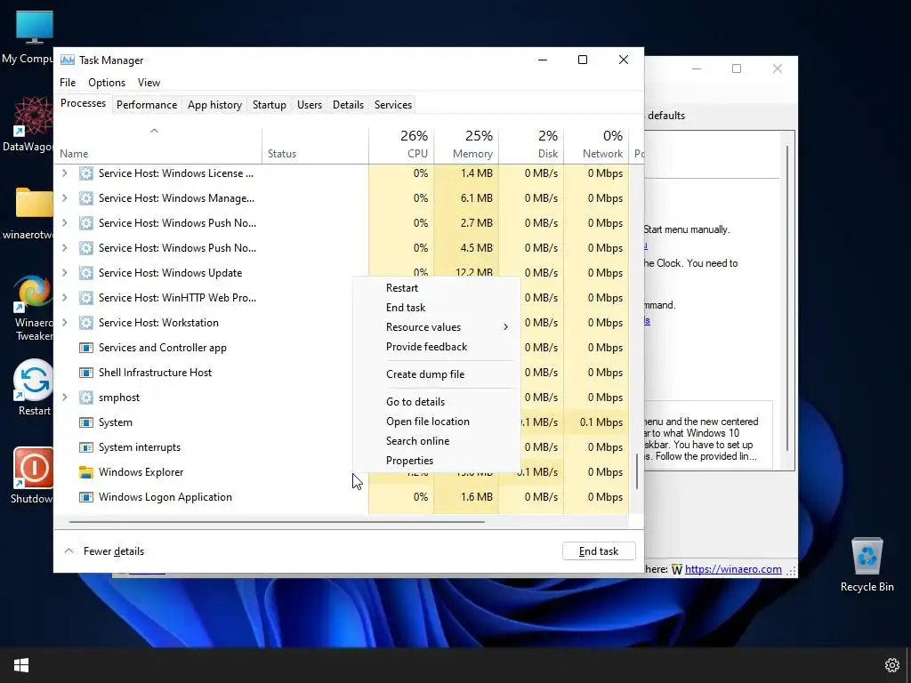Open the View menu
The height and width of the screenshot is (683, 911).
[x=149, y=83]
